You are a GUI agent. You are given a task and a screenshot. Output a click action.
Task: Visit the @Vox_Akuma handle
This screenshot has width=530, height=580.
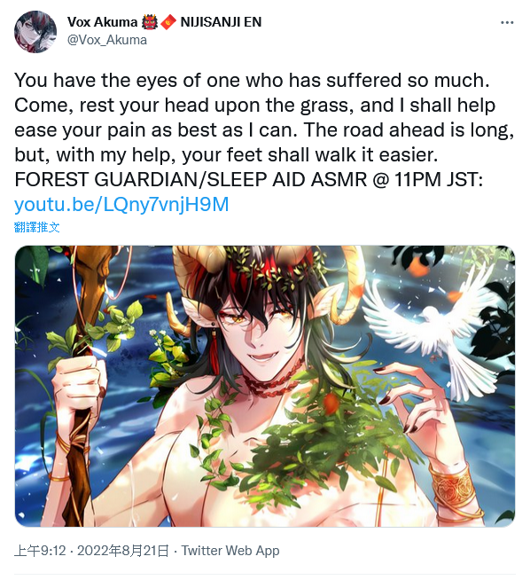click(x=107, y=40)
